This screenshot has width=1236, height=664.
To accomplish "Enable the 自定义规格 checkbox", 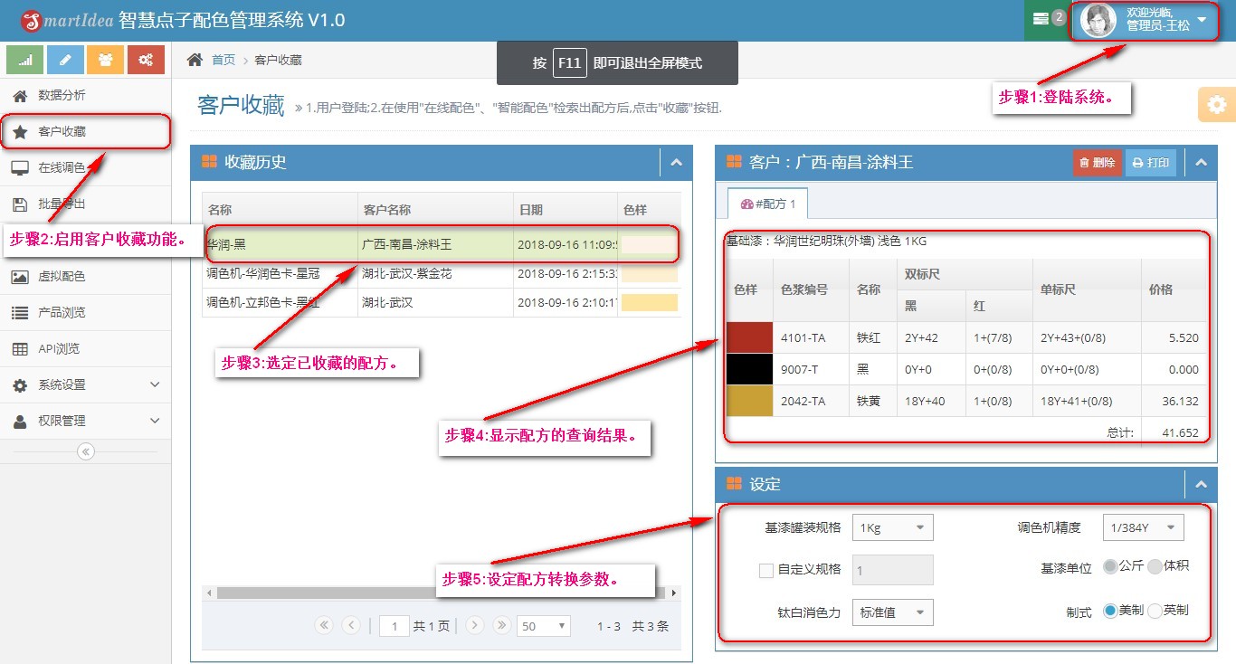I will [766, 570].
